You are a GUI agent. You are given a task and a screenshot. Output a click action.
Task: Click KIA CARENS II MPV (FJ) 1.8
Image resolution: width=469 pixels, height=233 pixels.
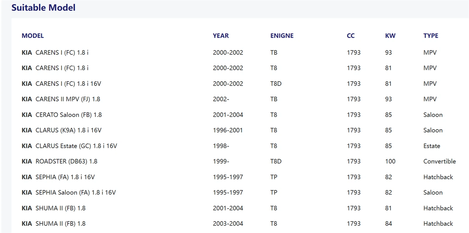[61, 99]
